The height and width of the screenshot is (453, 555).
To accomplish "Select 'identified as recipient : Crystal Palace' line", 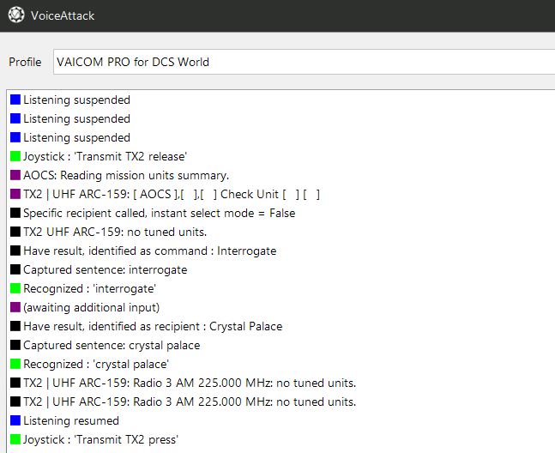I will click(153, 326).
